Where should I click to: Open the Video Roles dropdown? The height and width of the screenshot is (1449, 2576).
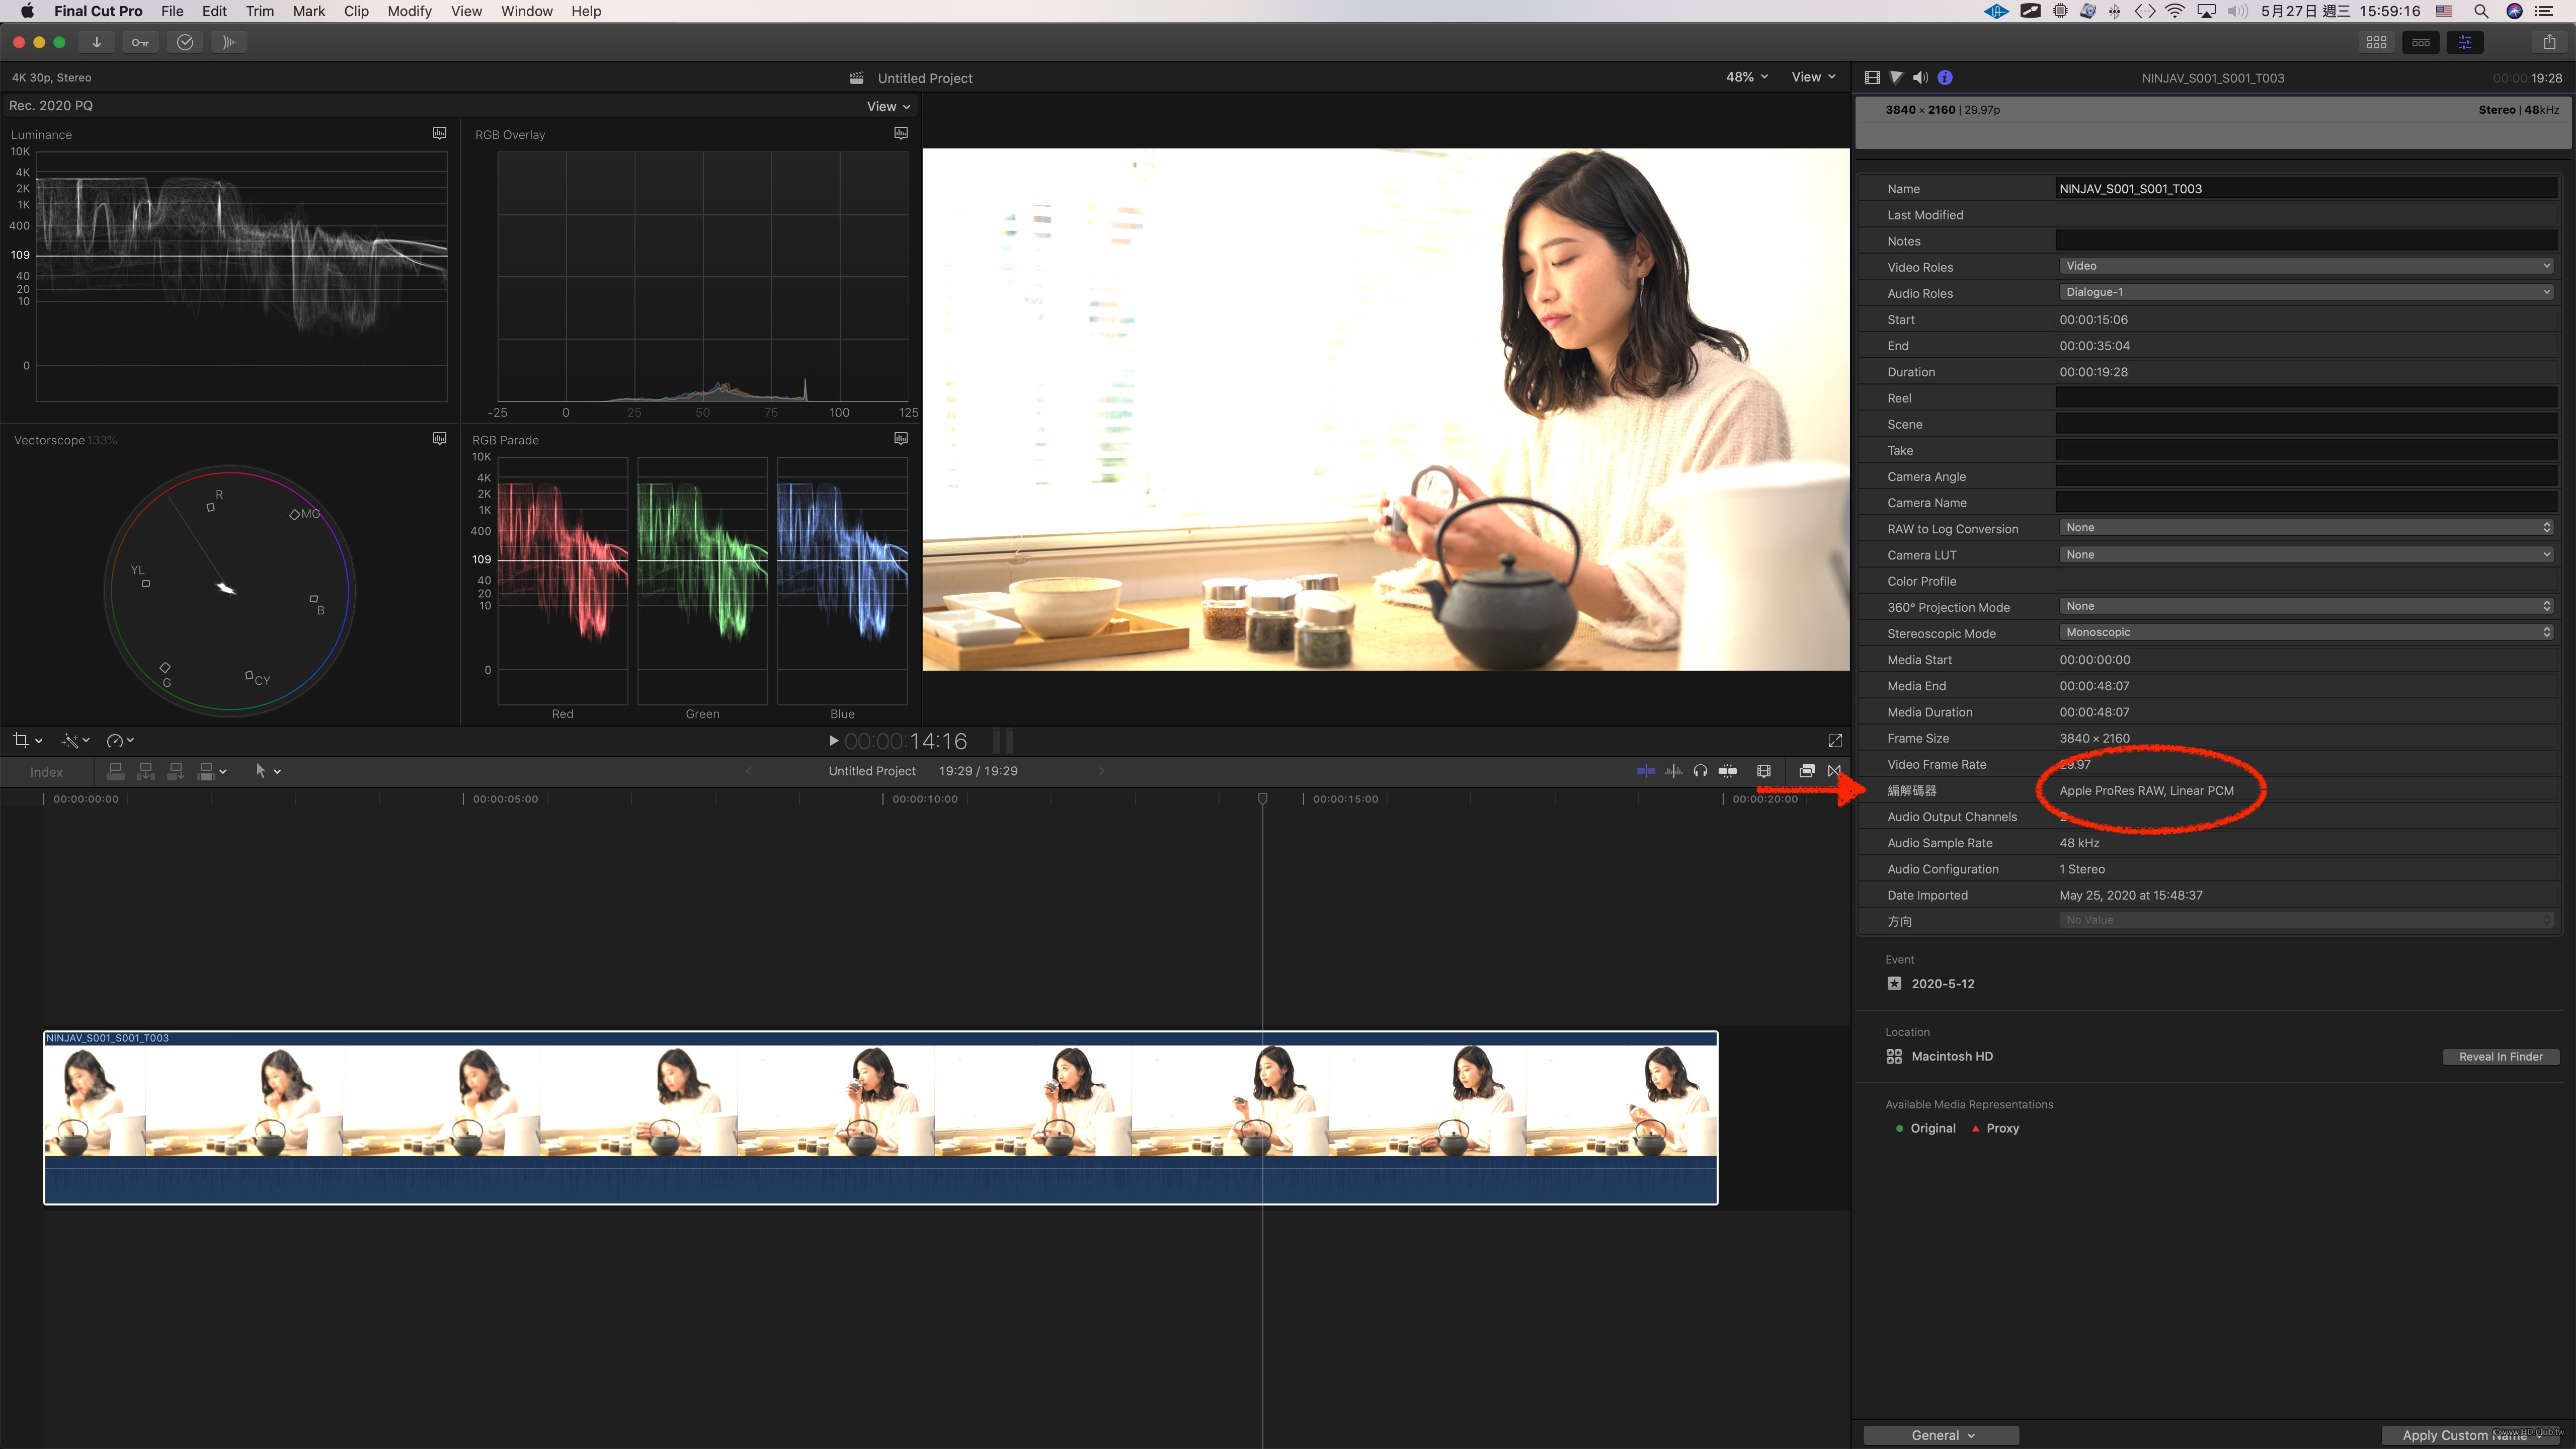pyautogui.click(x=2306, y=266)
